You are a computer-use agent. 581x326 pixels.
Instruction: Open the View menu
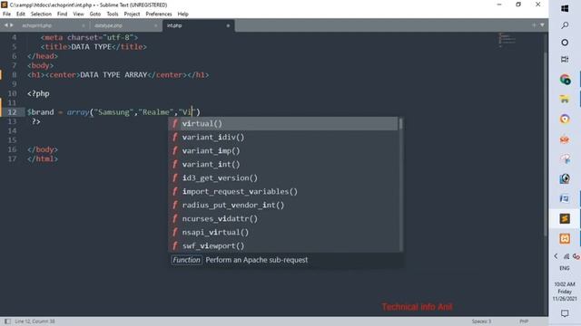[x=78, y=14]
